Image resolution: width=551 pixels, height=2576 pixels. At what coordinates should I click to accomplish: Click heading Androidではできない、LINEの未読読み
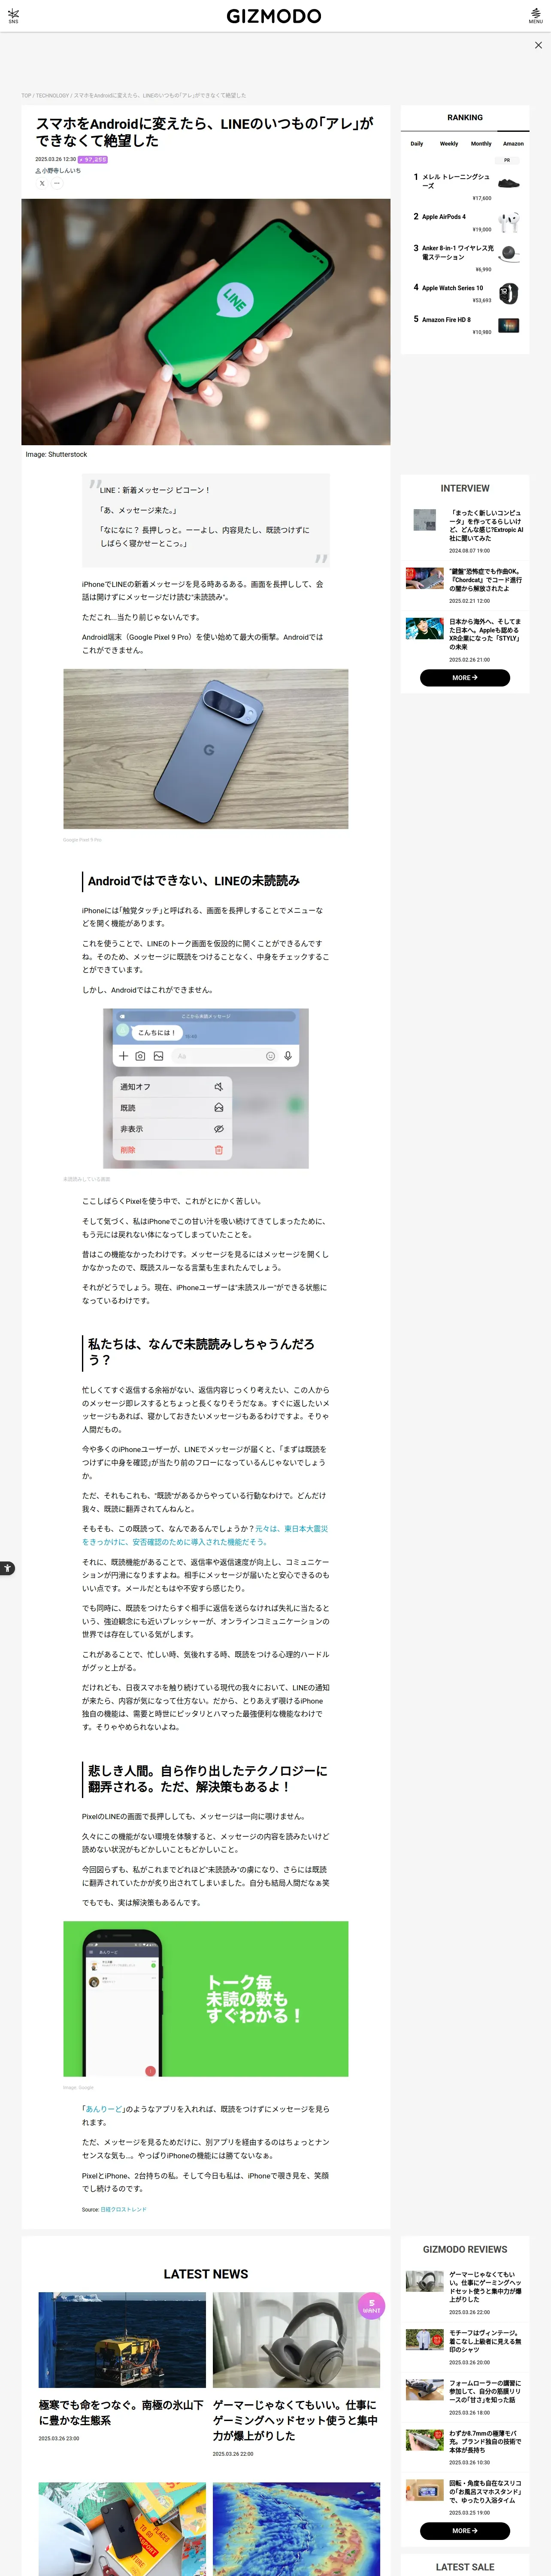pyautogui.click(x=194, y=881)
